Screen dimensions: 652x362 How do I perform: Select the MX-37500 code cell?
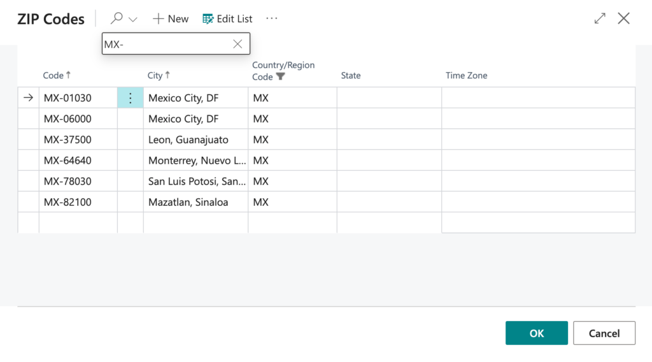pos(78,140)
